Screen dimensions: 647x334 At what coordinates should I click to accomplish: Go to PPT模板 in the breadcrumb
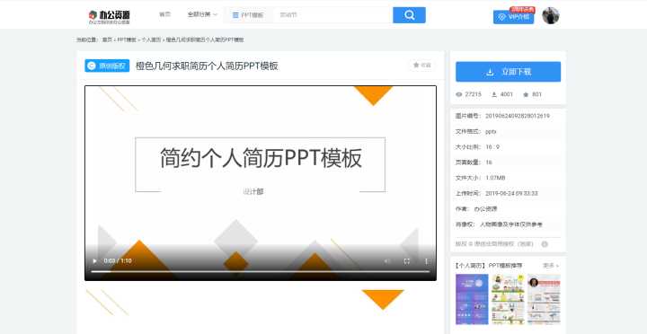click(x=127, y=40)
